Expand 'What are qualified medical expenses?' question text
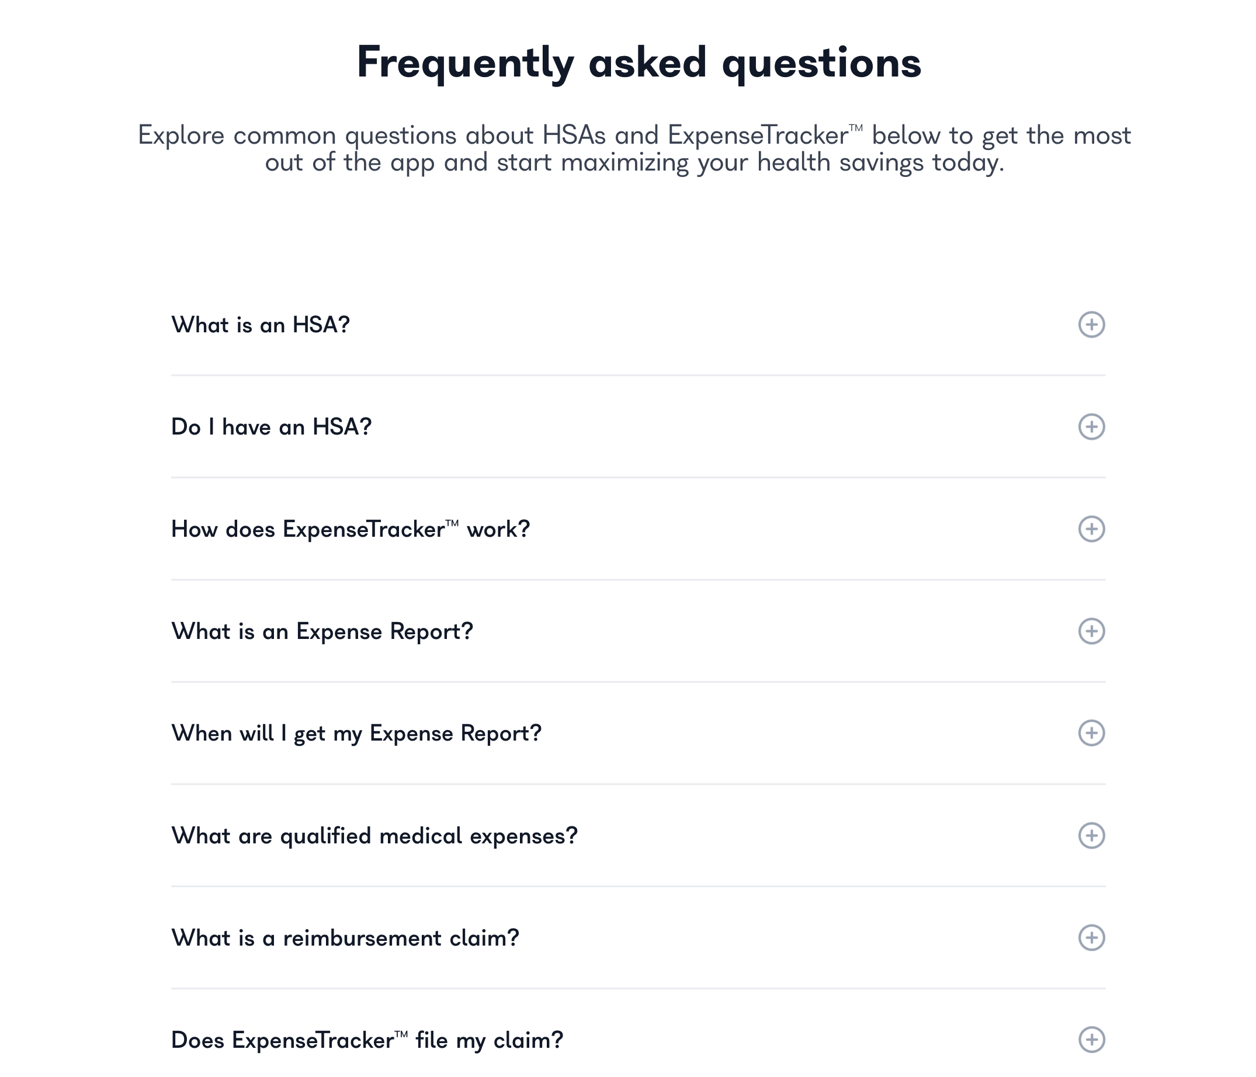This screenshot has height=1077, width=1256. (374, 836)
